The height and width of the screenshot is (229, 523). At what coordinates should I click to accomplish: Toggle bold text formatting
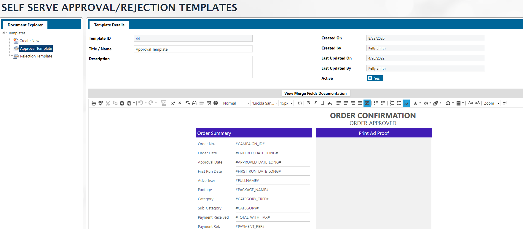[308, 103]
